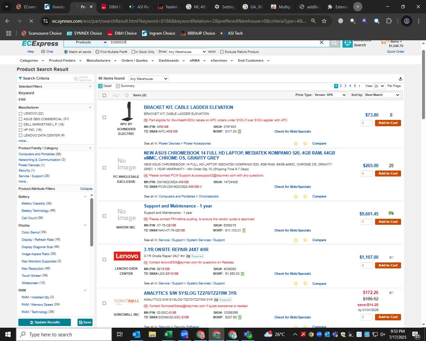Open the SYNNEX Choice bookmark
Screen dimensions: 426x341
coord(85,33)
